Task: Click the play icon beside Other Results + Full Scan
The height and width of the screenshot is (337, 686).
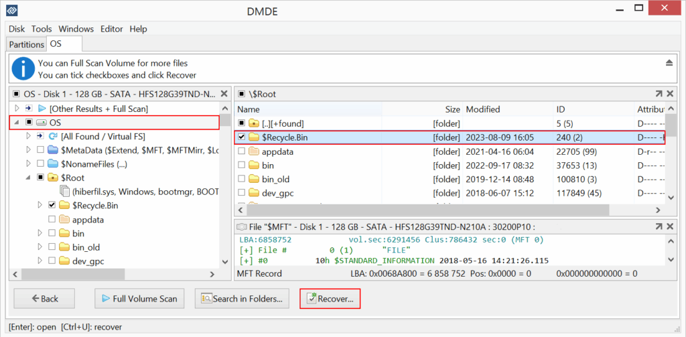Action: click(x=42, y=109)
